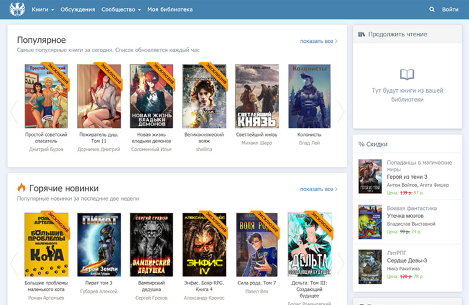This screenshot has height=305, width=469.
Task: Open author Ника Ракитина
Action: coord(403,269)
